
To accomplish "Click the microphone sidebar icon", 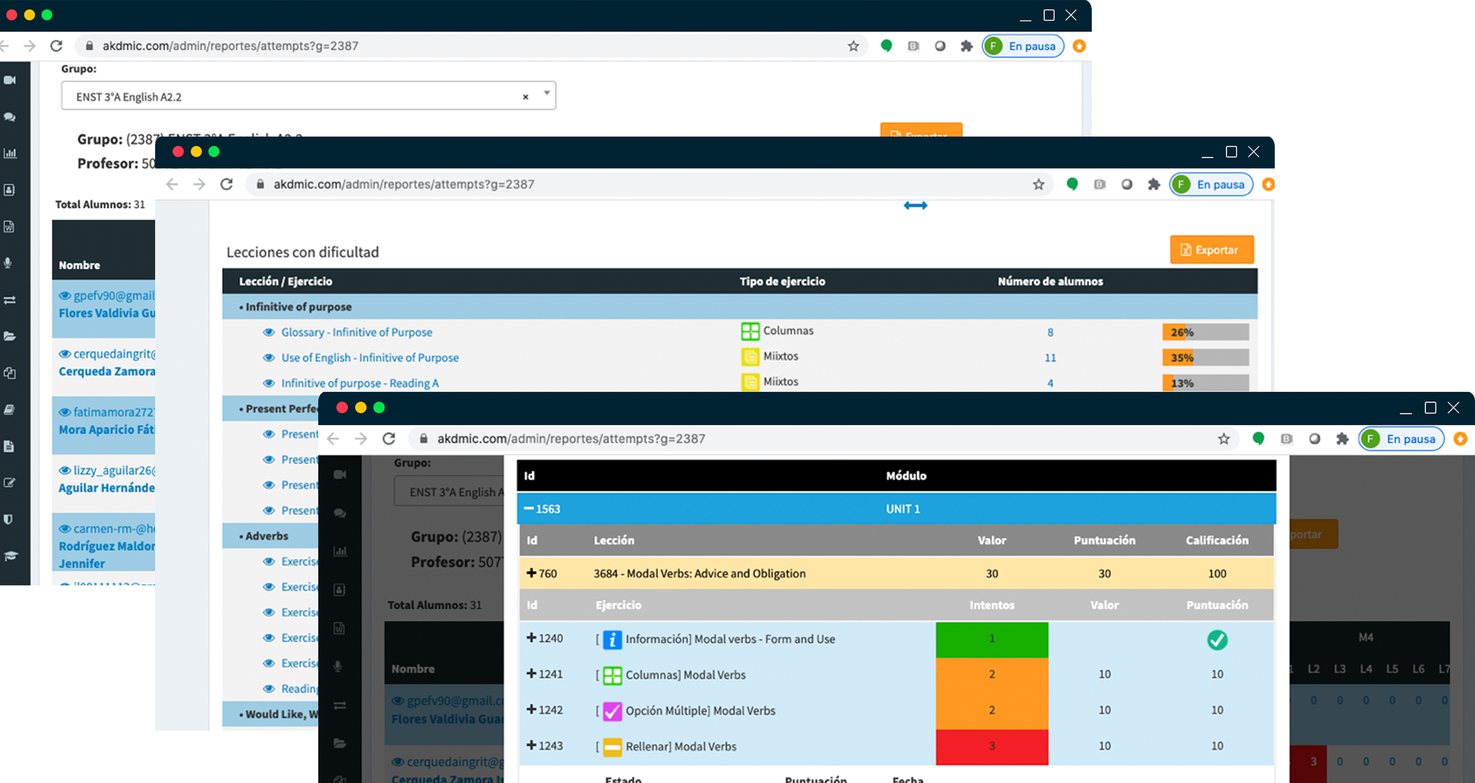I will [9, 263].
